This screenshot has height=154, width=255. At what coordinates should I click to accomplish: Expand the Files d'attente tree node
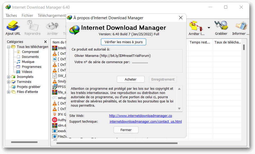pyautogui.click(x=9, y=92)
